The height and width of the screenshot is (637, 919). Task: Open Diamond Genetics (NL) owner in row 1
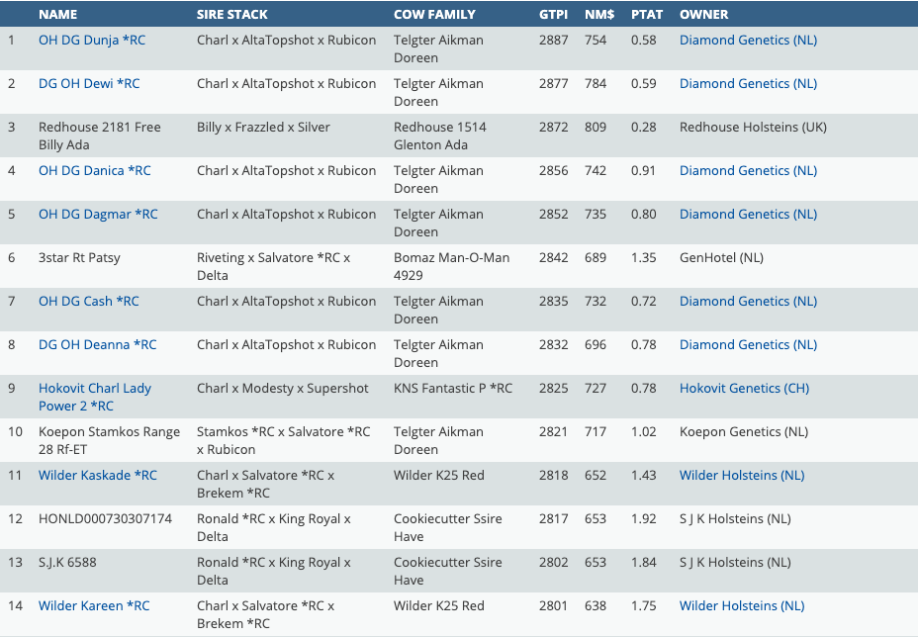(748, 41)
